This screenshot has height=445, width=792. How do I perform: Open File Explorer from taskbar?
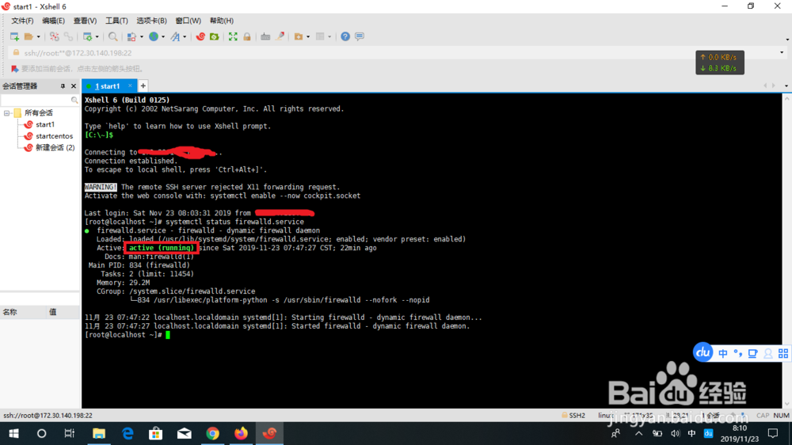point(98,433)
